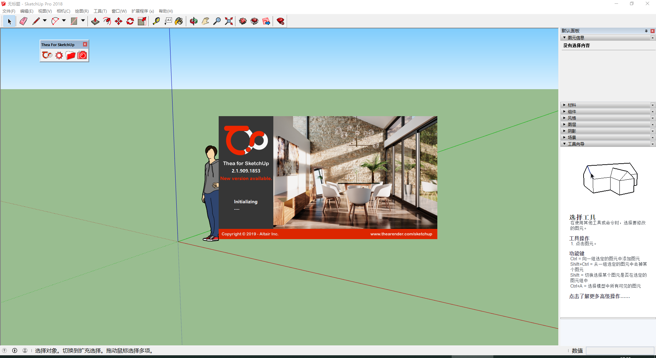
Task: Select the Tape Measure tool
Action: click(x=156, y=22)
